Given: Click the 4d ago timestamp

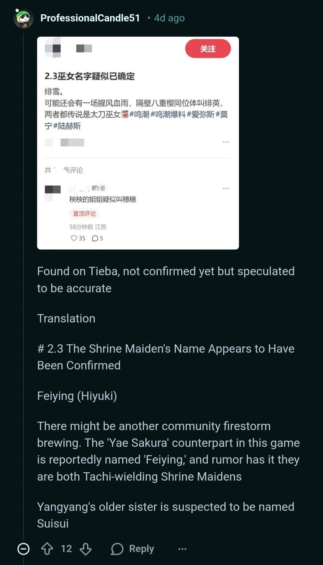Looking at the screenshot, I should [169, 18].
